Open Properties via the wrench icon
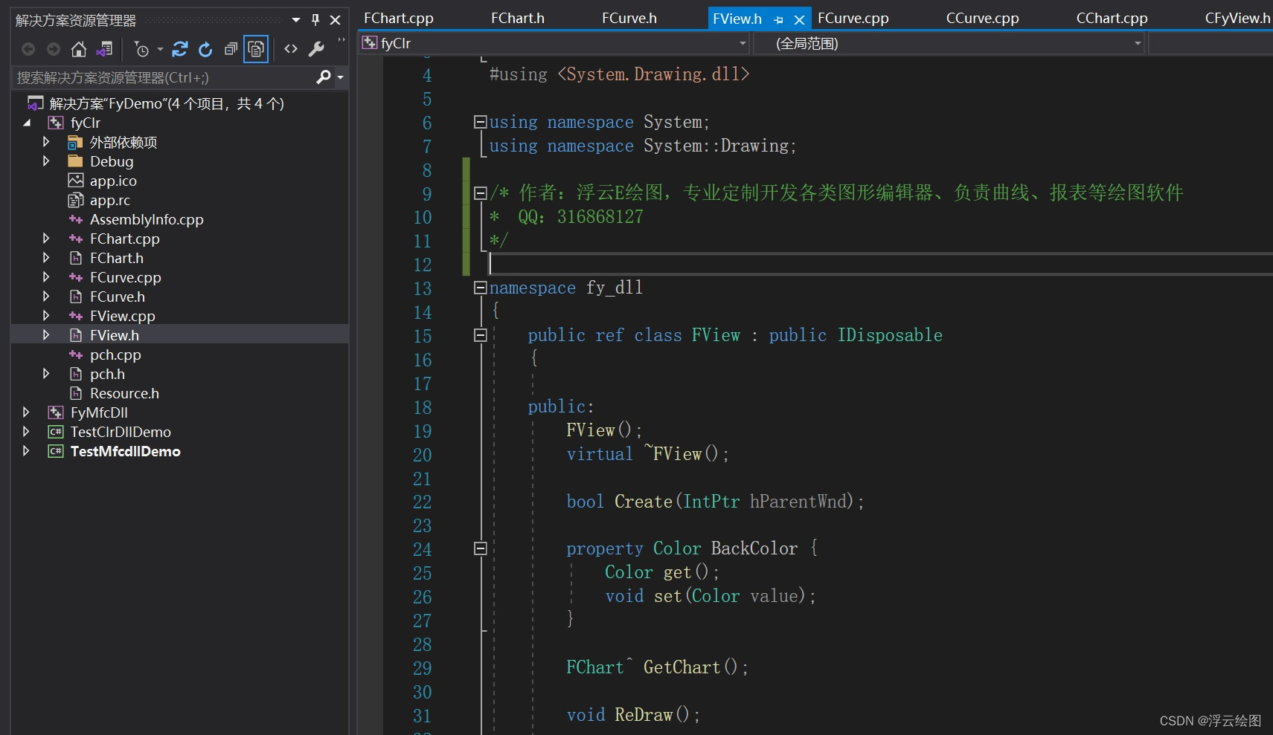The height and width of the screenshot is (735, 1273). point(318,49)
